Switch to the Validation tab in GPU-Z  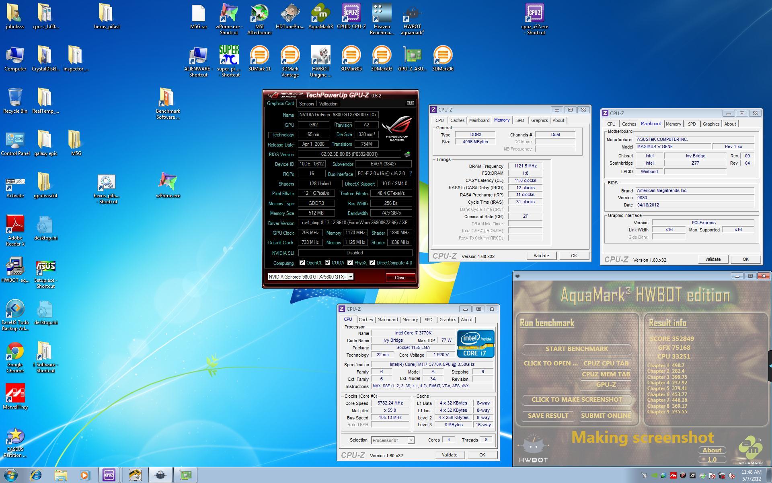[x=328, y=104]
